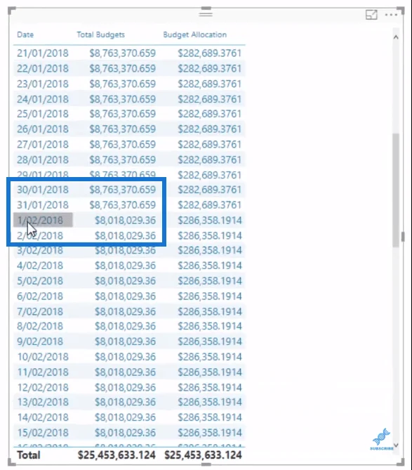The height and width of the screenshot is (470, 412).
Task: Click Budget Allocation value for 15/02/2018
Action: click(x=210, y=433)
